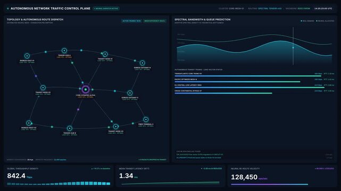The width and height of the screenshot is (341, 191).
Task: Click the CROSS-CONTINENTAL BYPASS label
Action: (x=188, y=91)
